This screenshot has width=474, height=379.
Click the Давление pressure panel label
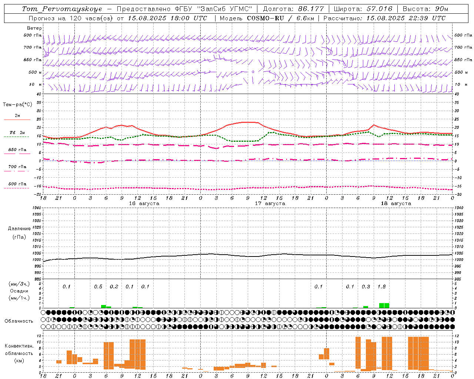pyautogui.click(x=19, y=229)
